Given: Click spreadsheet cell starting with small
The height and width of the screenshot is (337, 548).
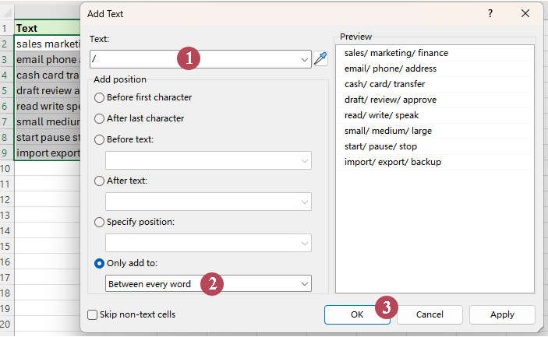Looking at the screenshot, I should 48,121.
